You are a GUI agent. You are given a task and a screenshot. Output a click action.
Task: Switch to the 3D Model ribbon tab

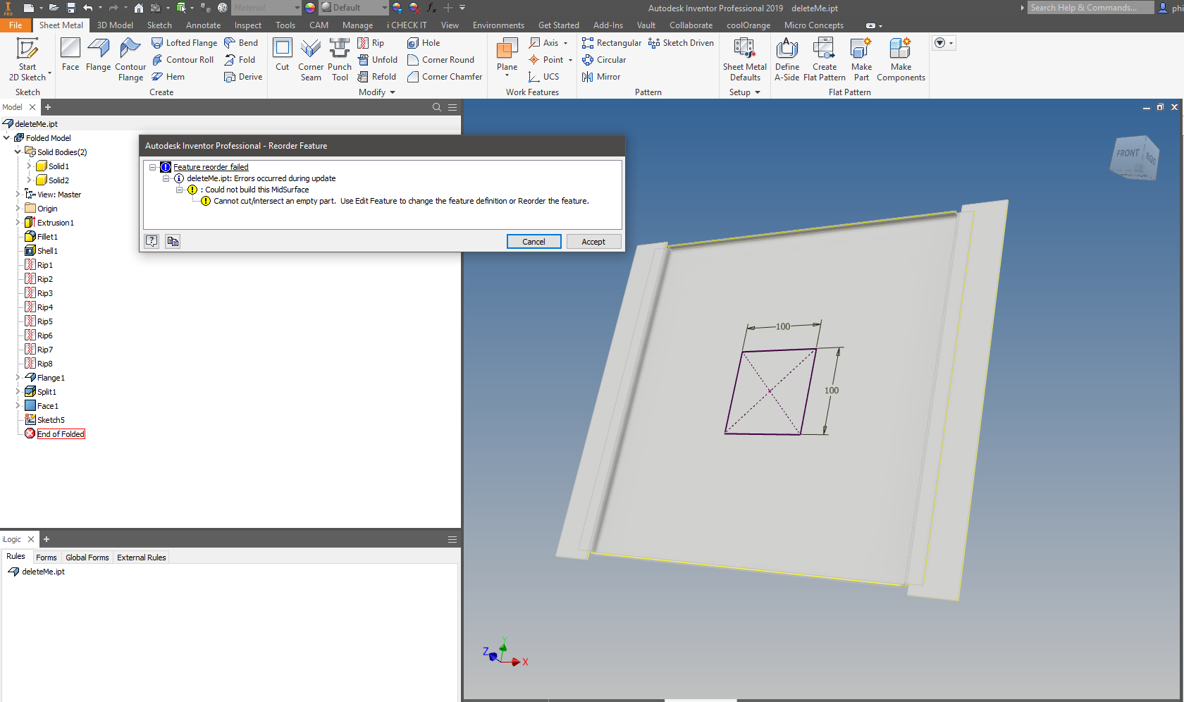click(115, 25)
